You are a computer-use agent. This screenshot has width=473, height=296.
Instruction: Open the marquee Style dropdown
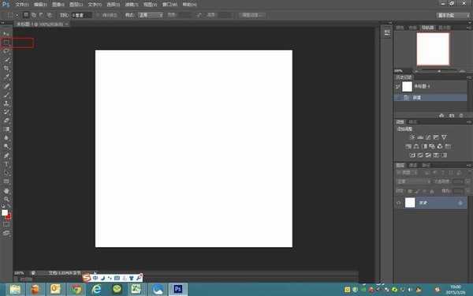point(151,15)
